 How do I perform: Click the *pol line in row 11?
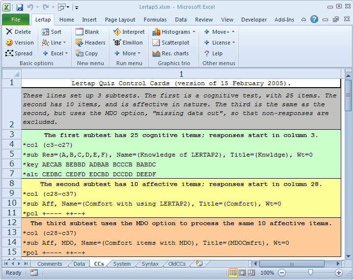(x=181, y=213)
